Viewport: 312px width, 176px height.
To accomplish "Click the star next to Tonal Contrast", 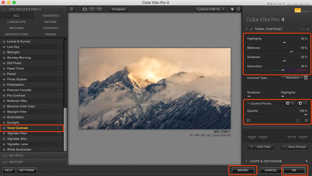I will (x=4, y=128).
